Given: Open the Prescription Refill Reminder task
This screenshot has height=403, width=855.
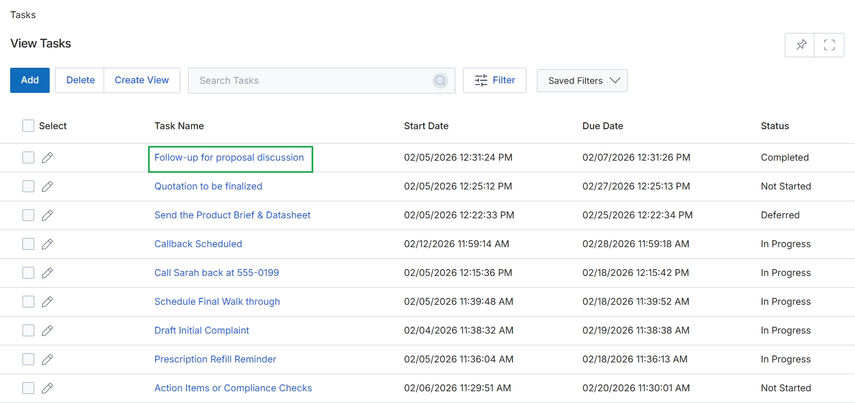Looking at the screenshot, I should [x=215, y=359].
